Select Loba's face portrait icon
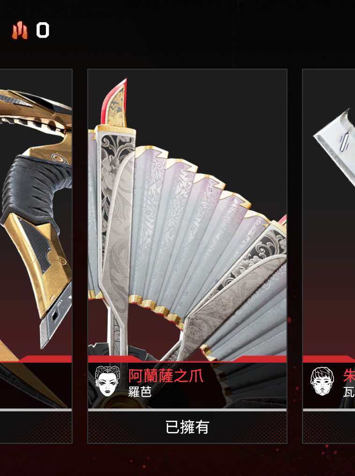Image resolution: width=355 pixels, height=476 pixels. (x=107, y=381)
